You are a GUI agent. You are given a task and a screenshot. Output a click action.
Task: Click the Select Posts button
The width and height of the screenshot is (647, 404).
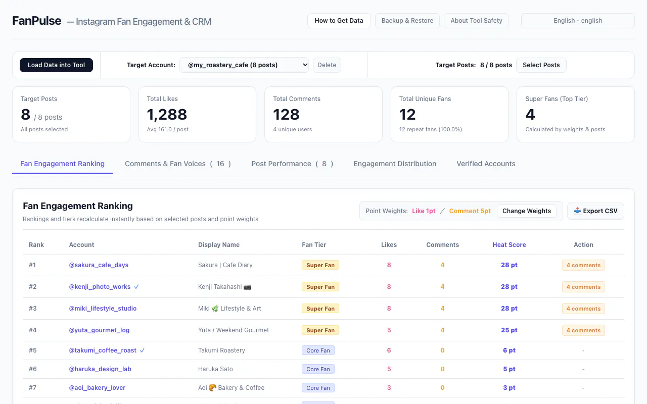click(541, 65)
